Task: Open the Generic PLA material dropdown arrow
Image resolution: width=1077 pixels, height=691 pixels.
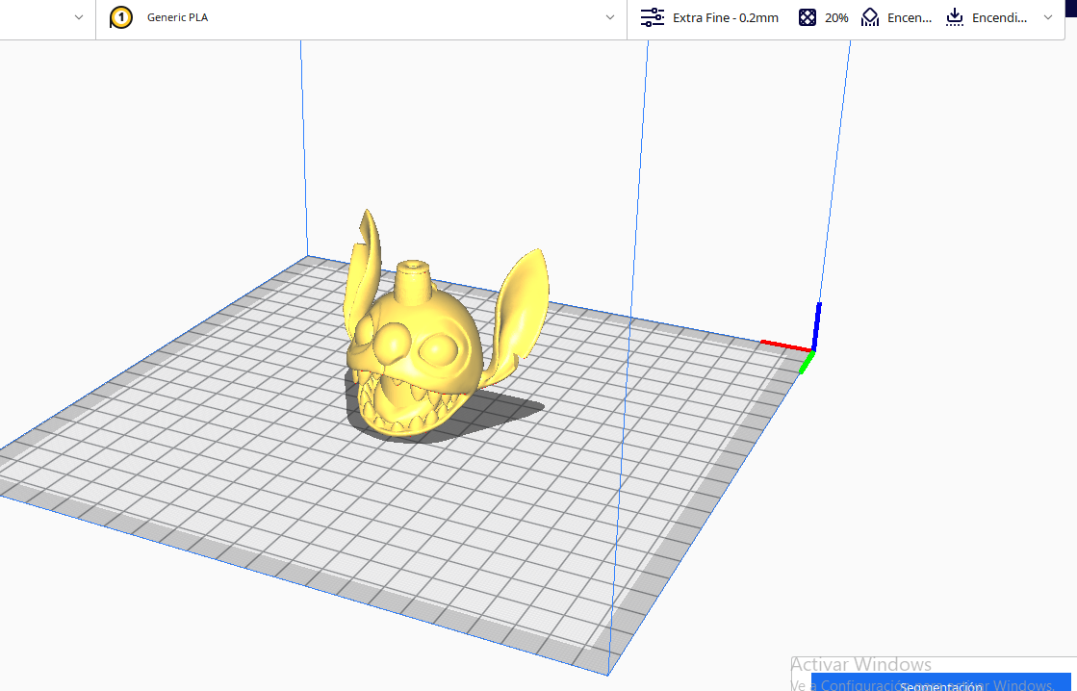Action: 610,17
